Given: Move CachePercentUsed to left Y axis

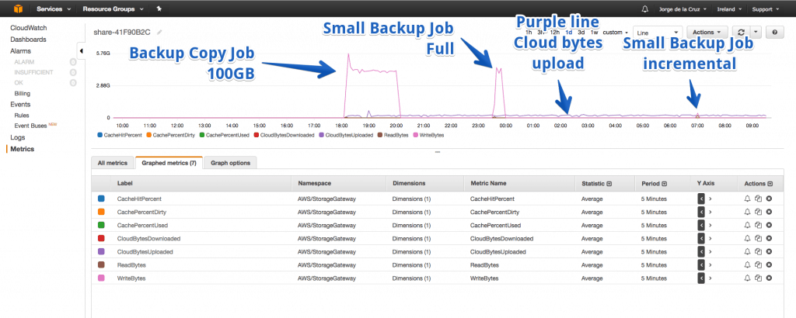Looking at the screenshot, I should point(701,226).
